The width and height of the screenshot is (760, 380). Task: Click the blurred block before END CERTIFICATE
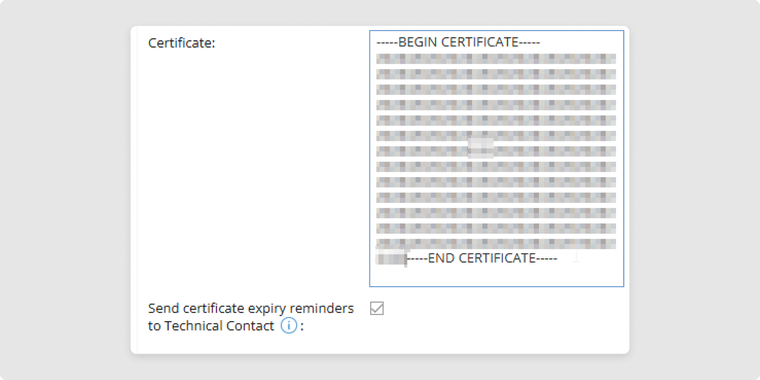391,258
